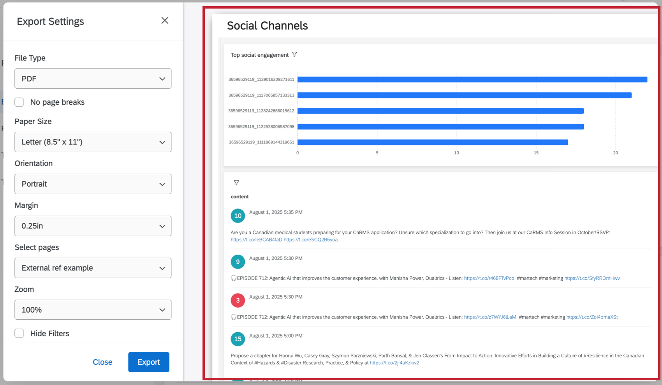
Task: Open Select pages External ref example dropdown
Action: click(93, 268)
